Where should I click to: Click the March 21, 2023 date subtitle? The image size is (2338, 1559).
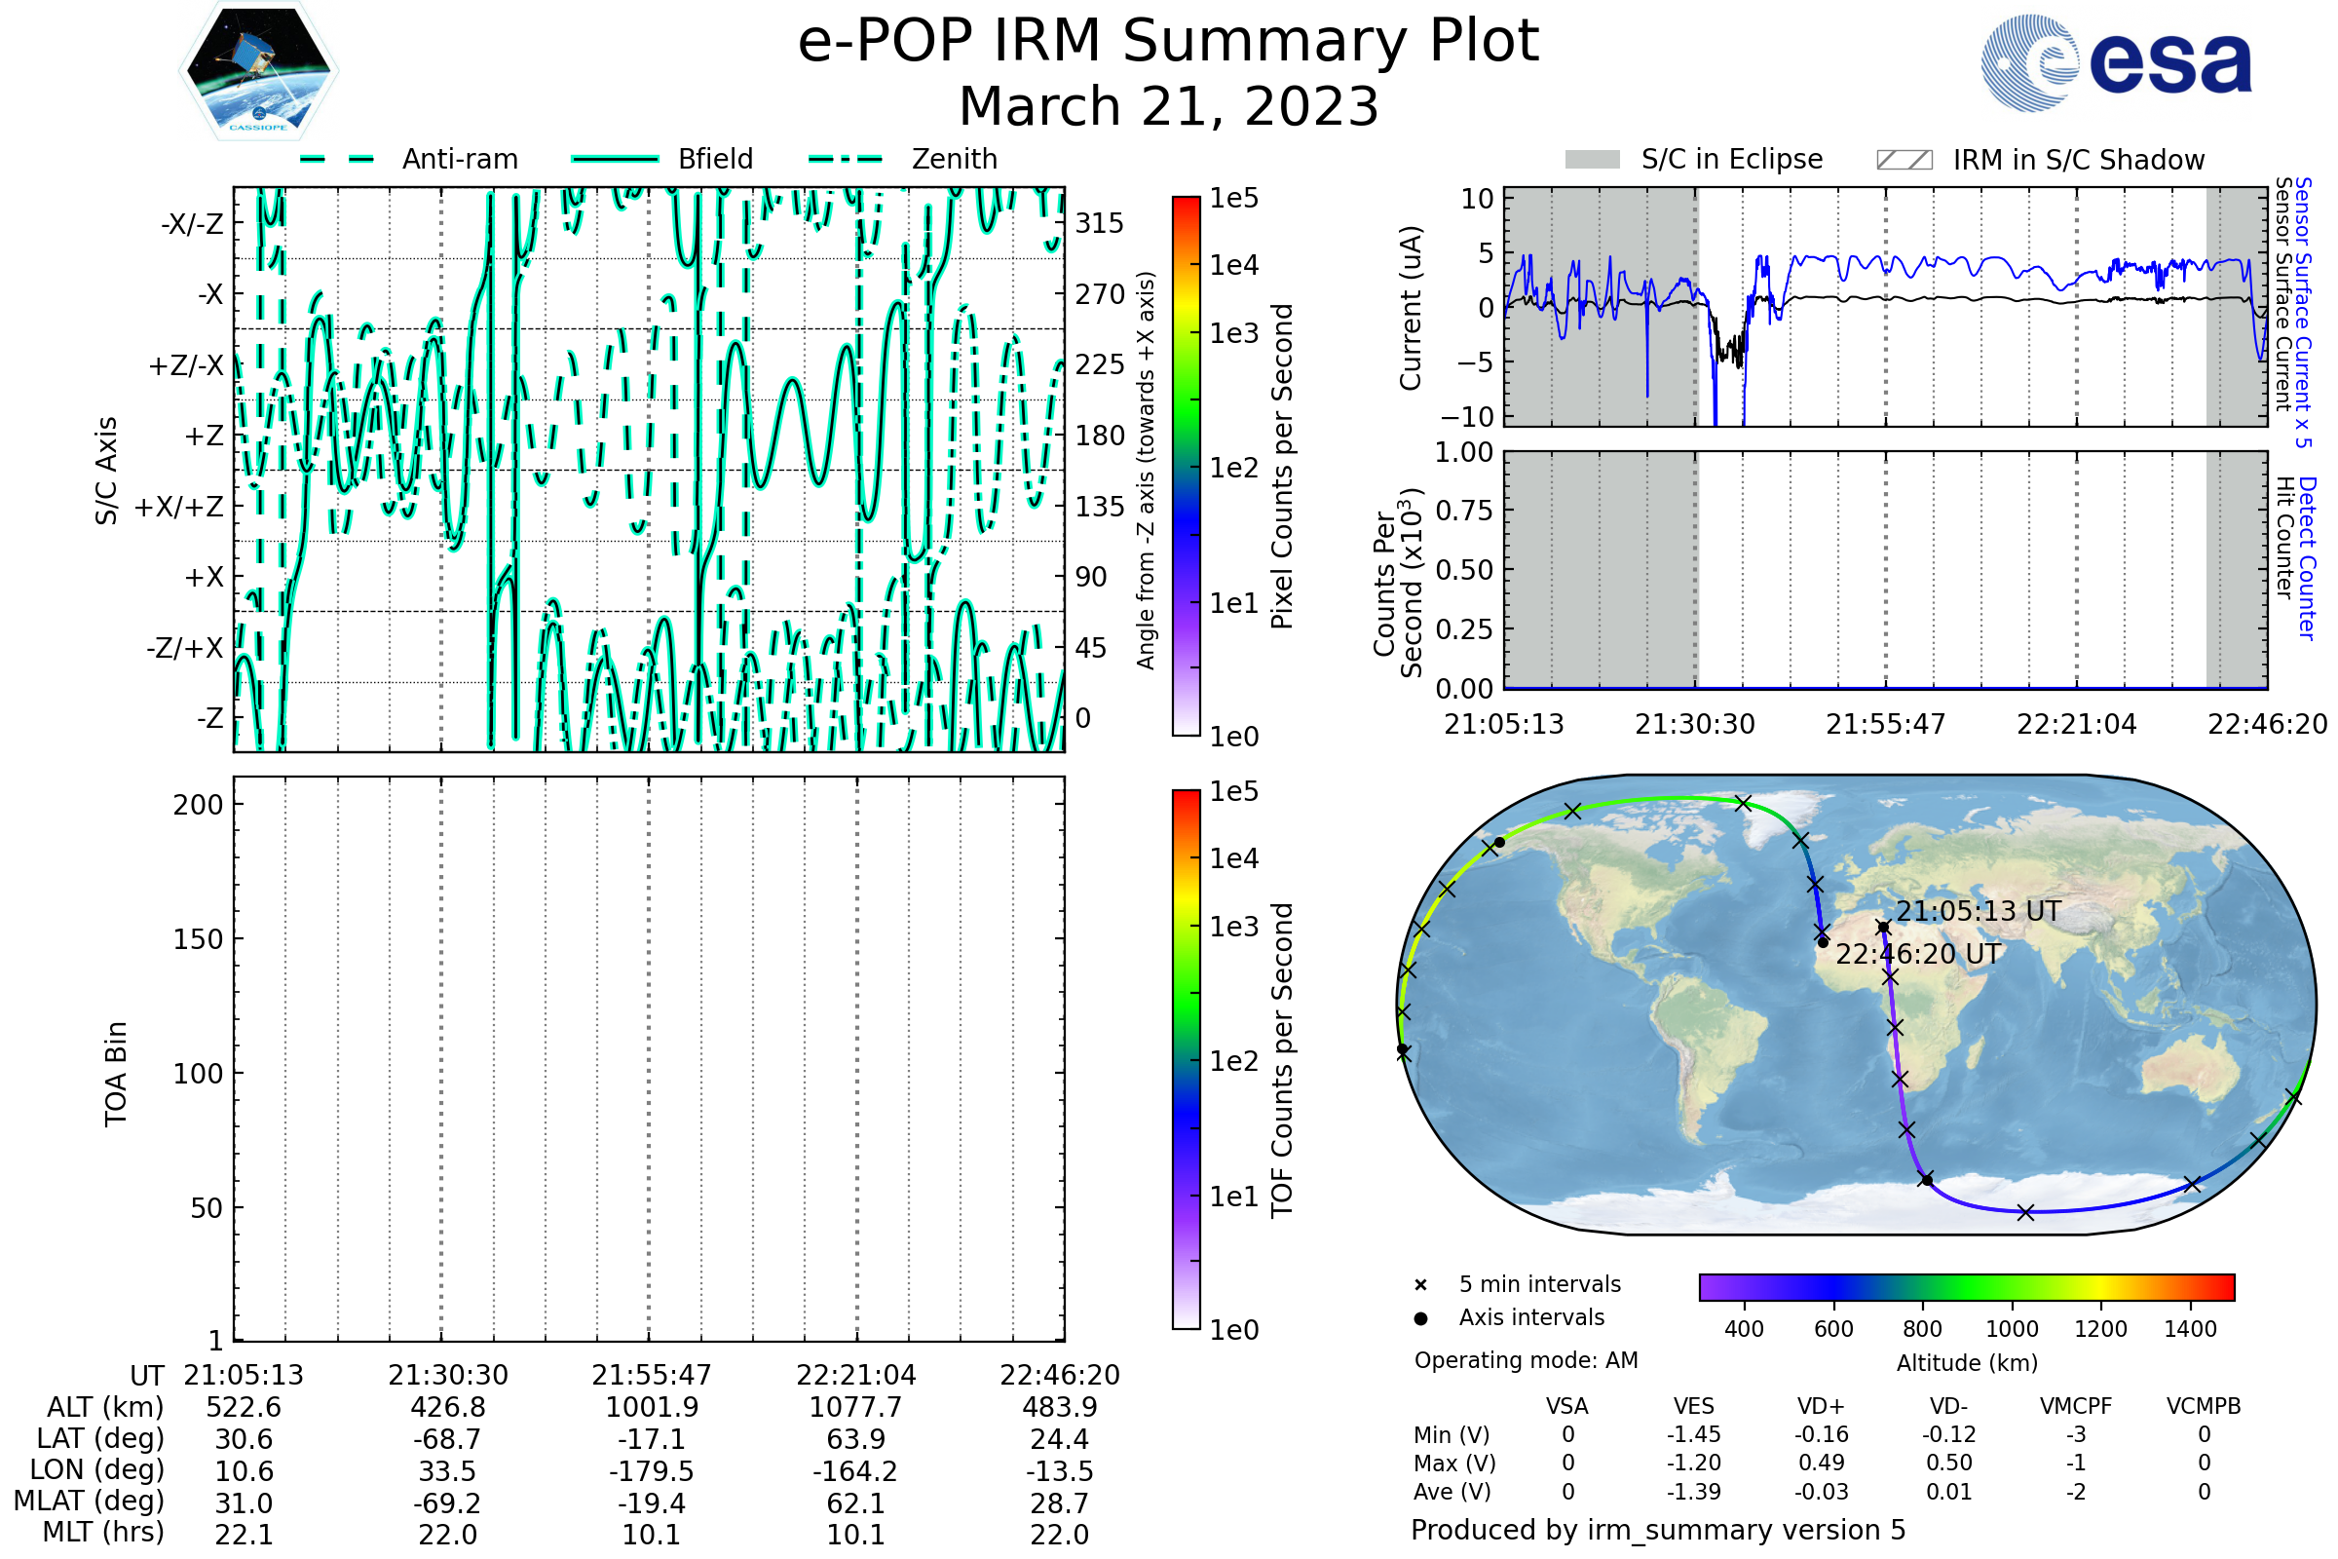click(x=1168, y=106)
